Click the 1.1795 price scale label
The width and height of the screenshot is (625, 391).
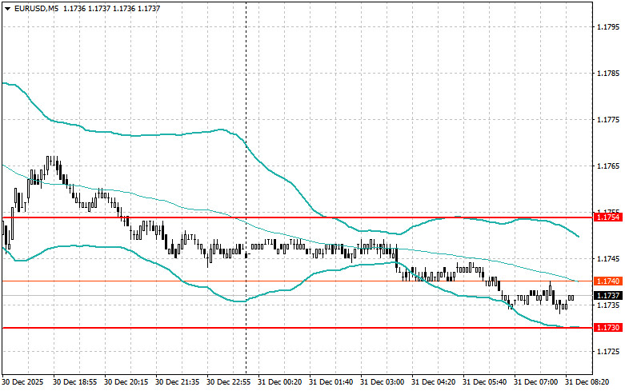pyautogui.click(x=608, y=27)
